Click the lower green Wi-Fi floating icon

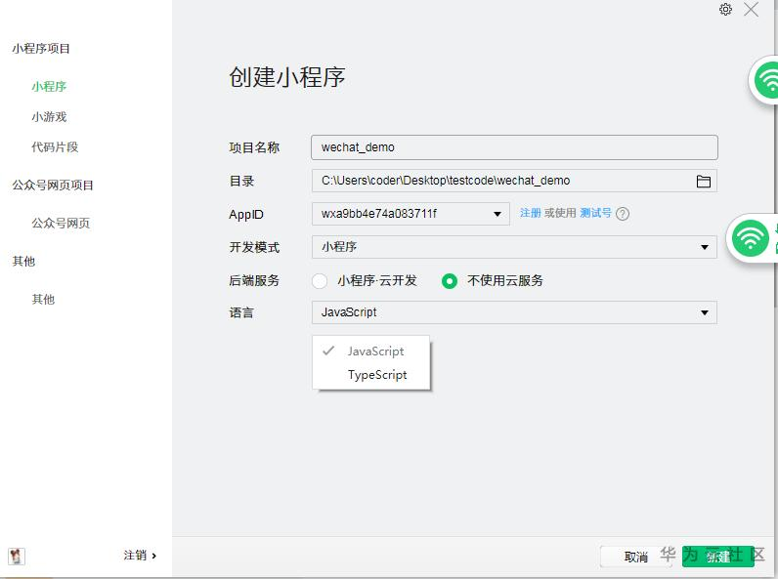point(751,238)
